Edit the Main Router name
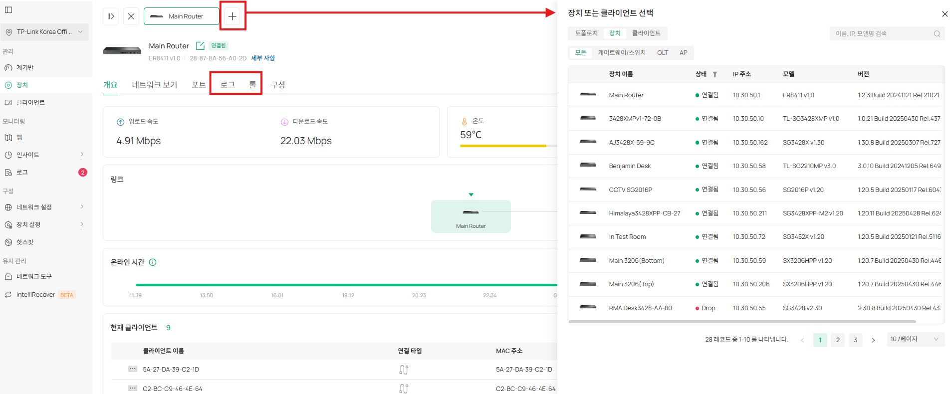 coord(200,46)
